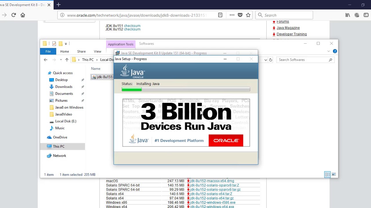The width and height of the screenshot is (371, 208).
Task: Toggle the Firefox sidebar icon
Action: tap(366, 15)
